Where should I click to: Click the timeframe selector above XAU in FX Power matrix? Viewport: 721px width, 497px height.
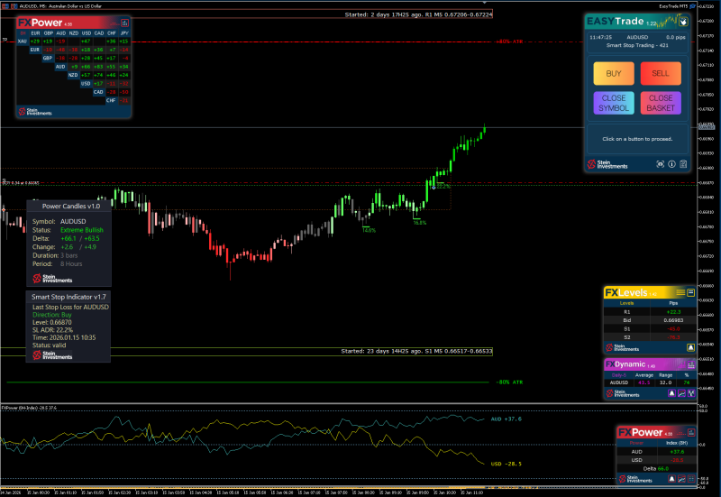click(x=23, y=33)
